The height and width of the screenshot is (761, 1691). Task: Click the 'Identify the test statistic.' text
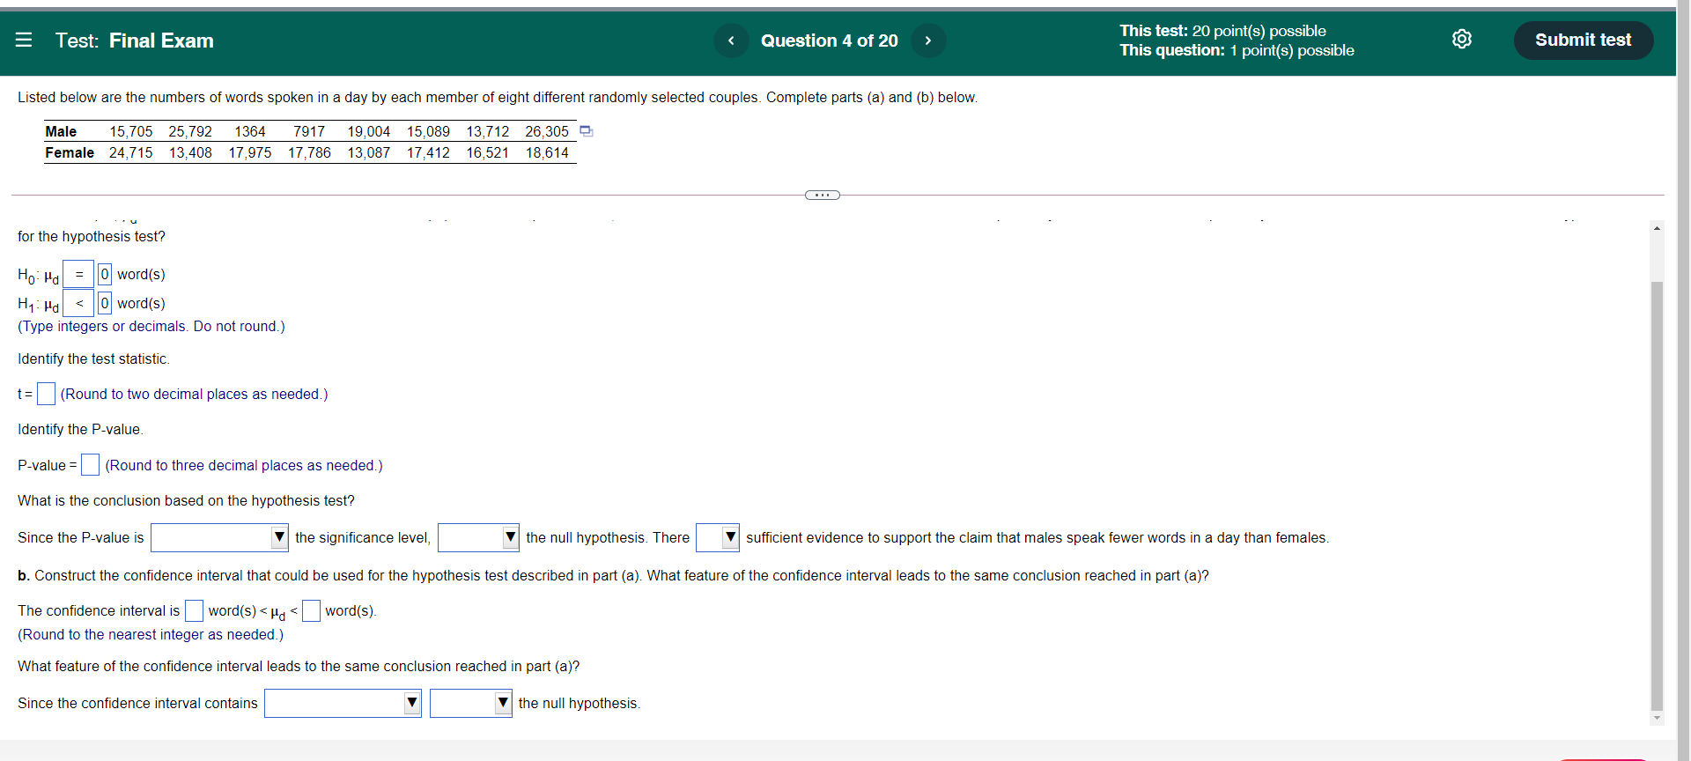93,358
